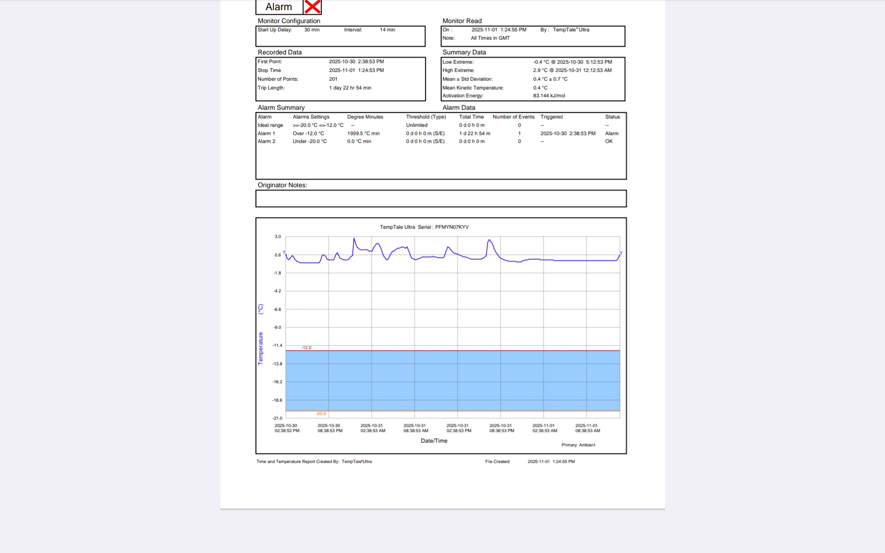Screen dimensions: 885x553
Task: Click the Alarm 2 OK status
Action: tap(609, 141)
